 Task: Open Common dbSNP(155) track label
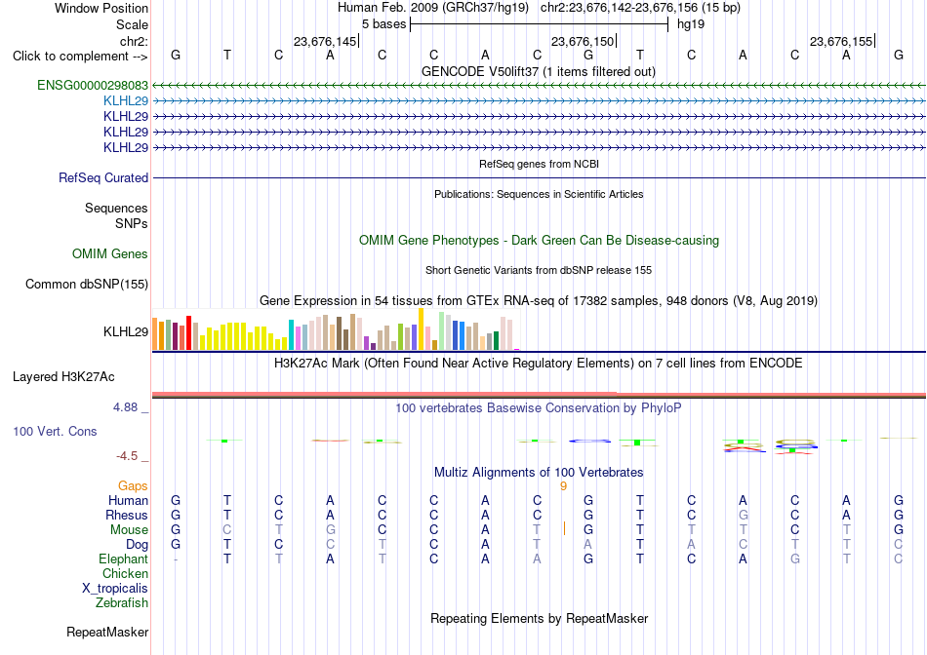click(87, 284)
